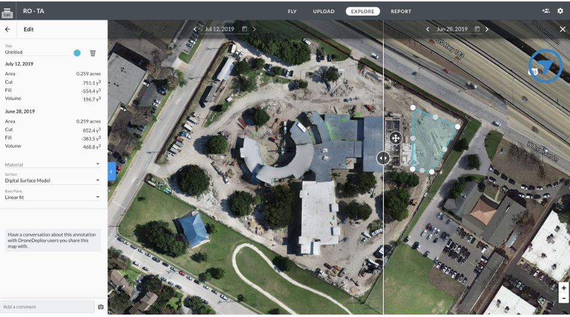Expand the Material dropdown
Screen dimensions: 570x317
coord(52,164)
